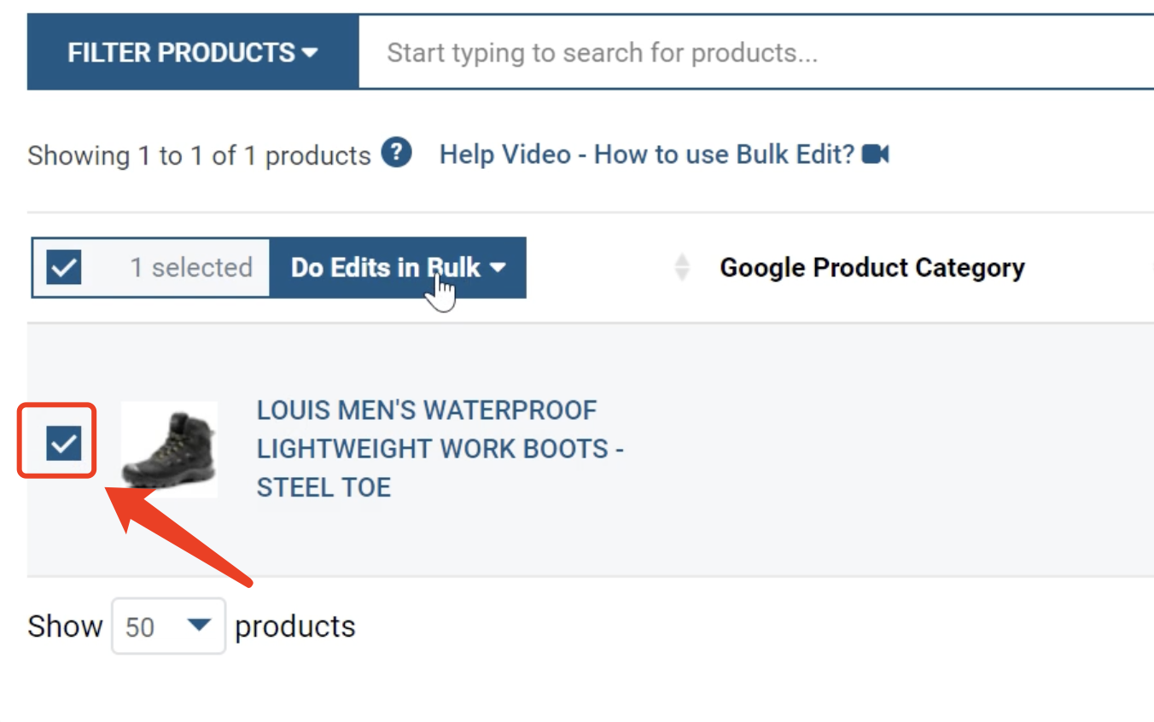Click the arrow in the 50 products selector
Screen dimensions: 1154x722
pyautogui.click(x=199, y=626)
